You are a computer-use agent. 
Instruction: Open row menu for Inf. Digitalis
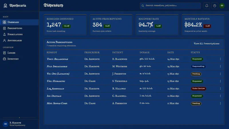pyautogui.click(x=220, y=96)
